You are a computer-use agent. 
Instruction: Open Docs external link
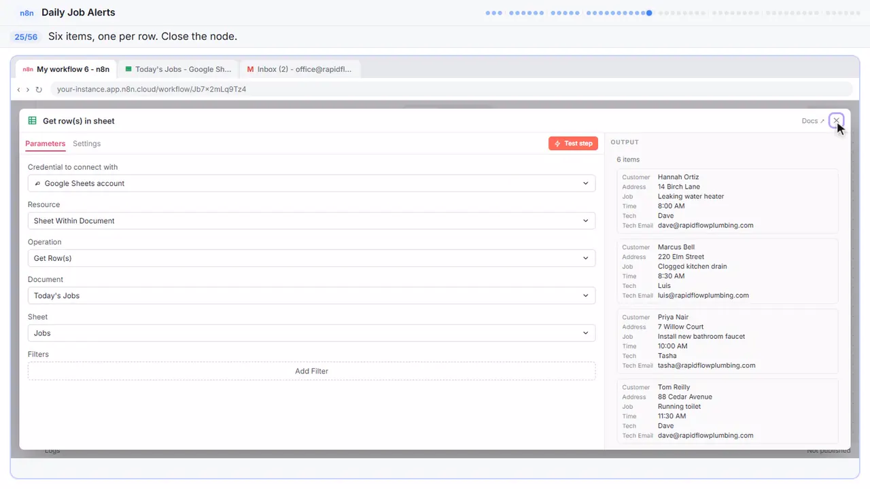coord(813,121)
